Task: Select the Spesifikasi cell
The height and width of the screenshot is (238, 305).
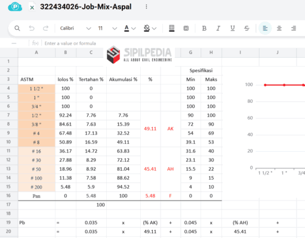Action: (201, 71)
